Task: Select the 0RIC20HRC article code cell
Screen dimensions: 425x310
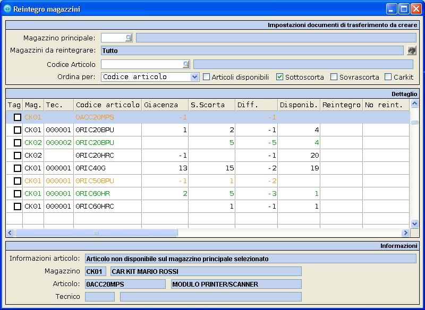Action: pos(108,156)
